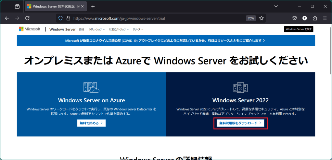Open a new tab with plus button

click(x=93, y=6)
